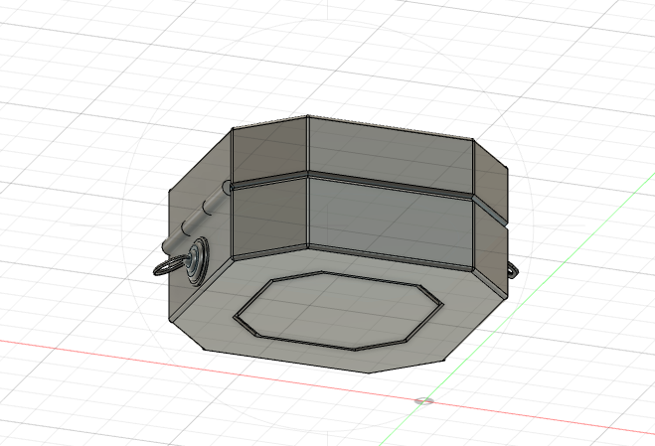
Task: Select the upper lid's wide front face
Action: point(391,154)
